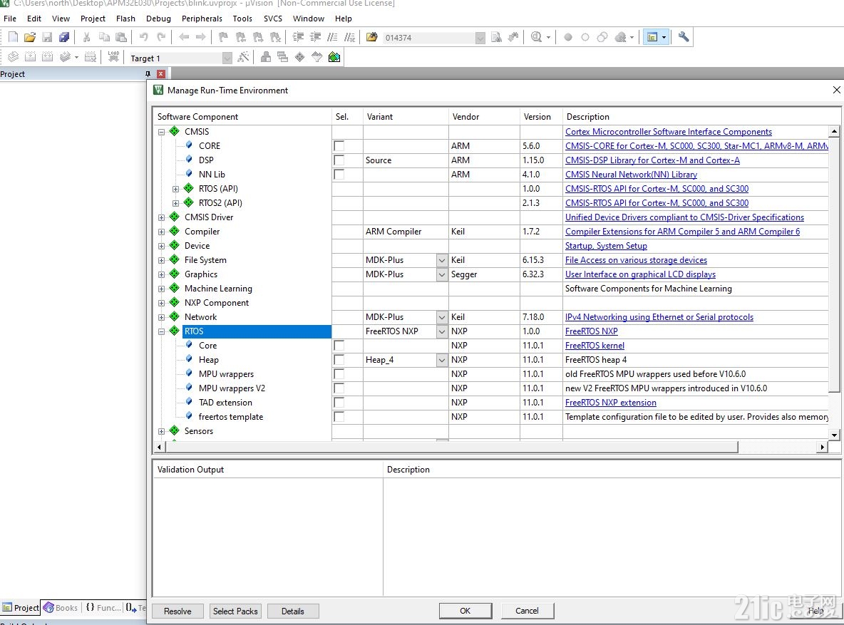Image resolution: width=844 pixels, height=625 pixels.
Task: Open the Debug menu
Action: tap(158, 19)
